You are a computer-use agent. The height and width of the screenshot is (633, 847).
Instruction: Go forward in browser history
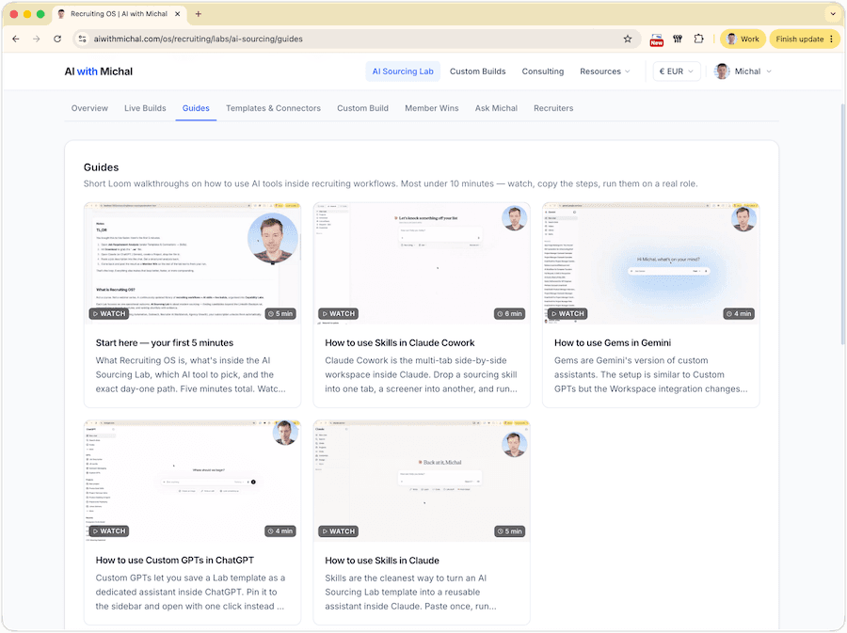pyautogui.click(x=36, y=39)
